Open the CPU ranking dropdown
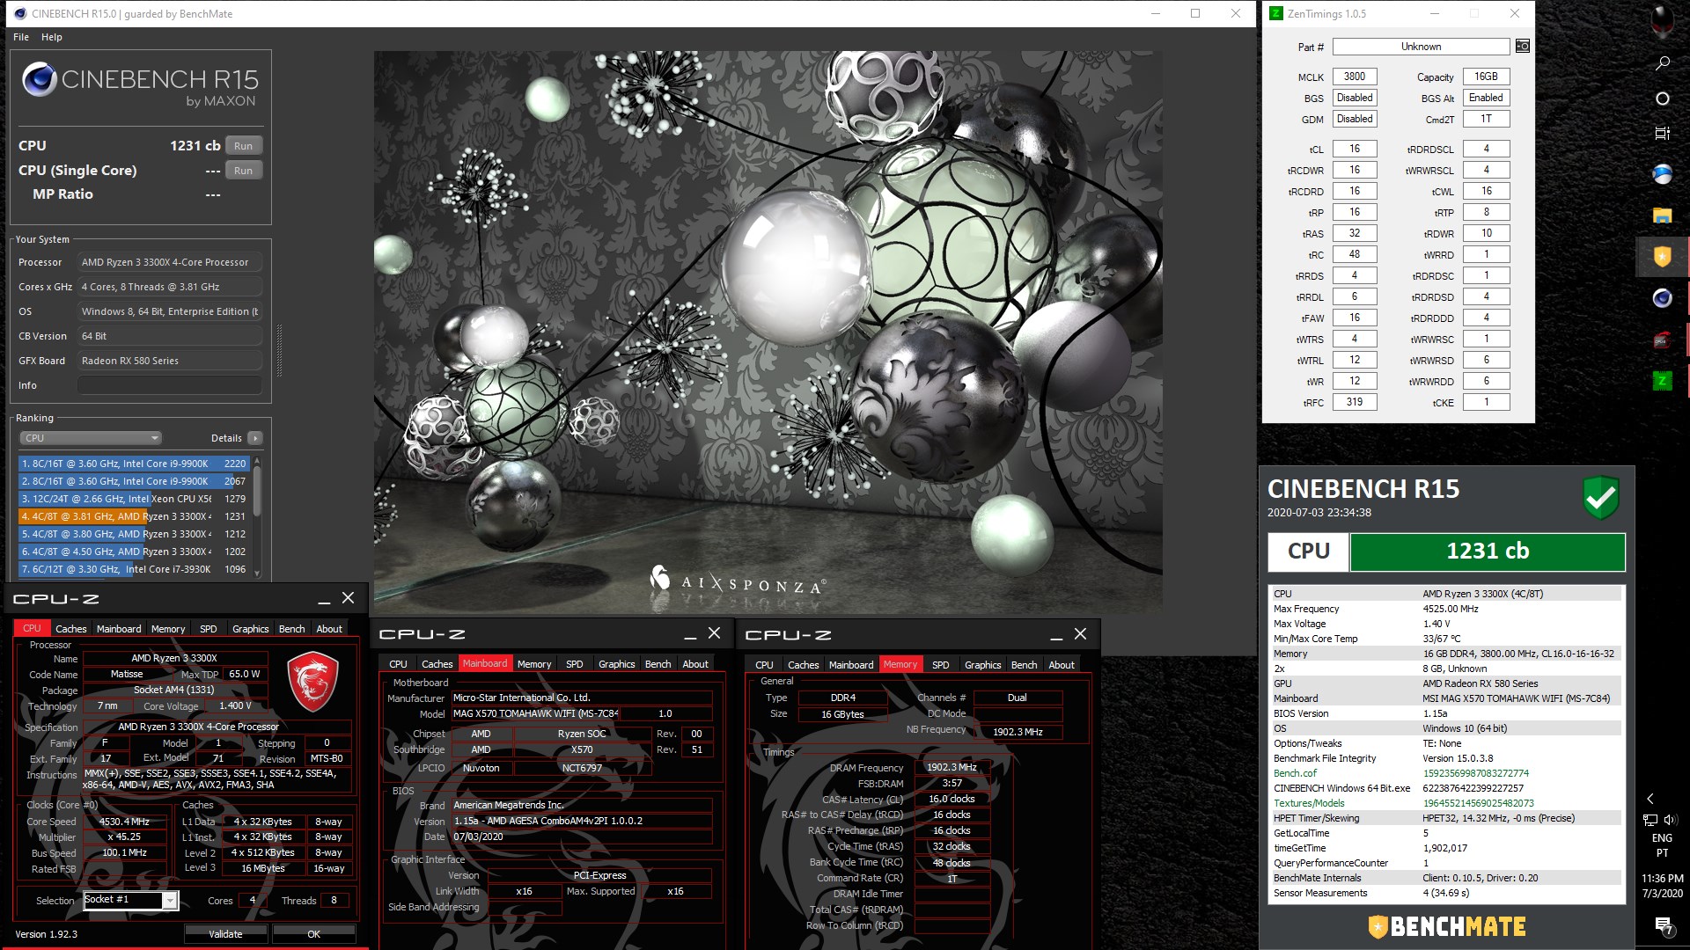 coord(91,438)
